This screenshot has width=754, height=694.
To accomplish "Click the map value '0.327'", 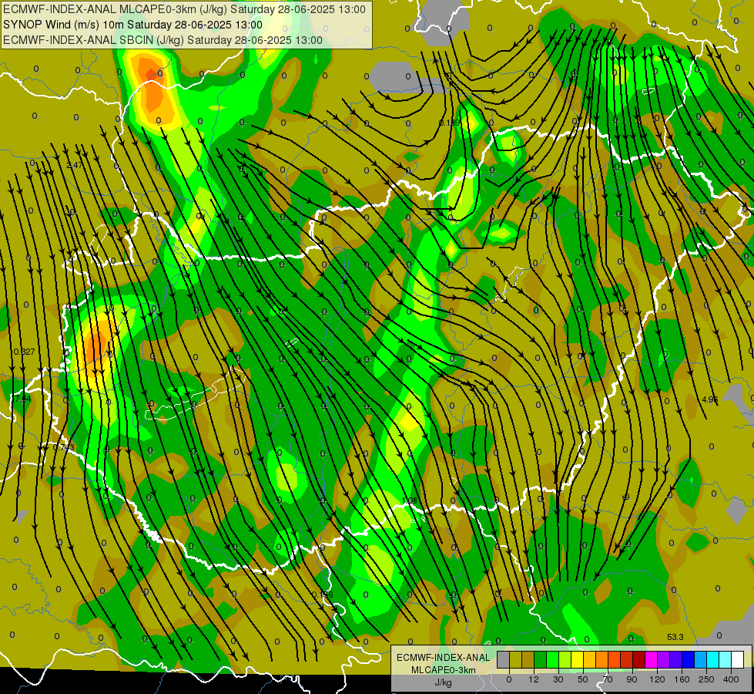I will point(24,352).
